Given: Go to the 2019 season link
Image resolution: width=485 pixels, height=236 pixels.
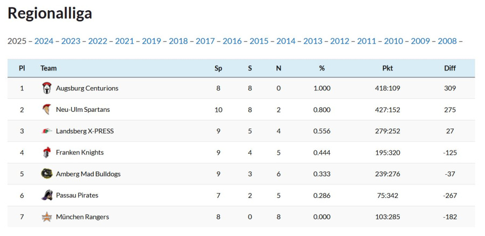Looking at the screenshot, I should tap(151, 41).
